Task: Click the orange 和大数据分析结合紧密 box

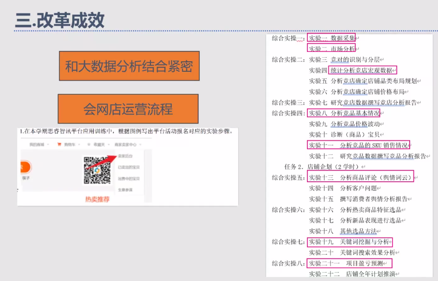Action: (129, 66)
